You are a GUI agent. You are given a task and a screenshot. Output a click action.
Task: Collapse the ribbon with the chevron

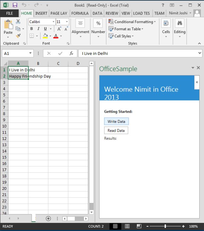(199, 43)
